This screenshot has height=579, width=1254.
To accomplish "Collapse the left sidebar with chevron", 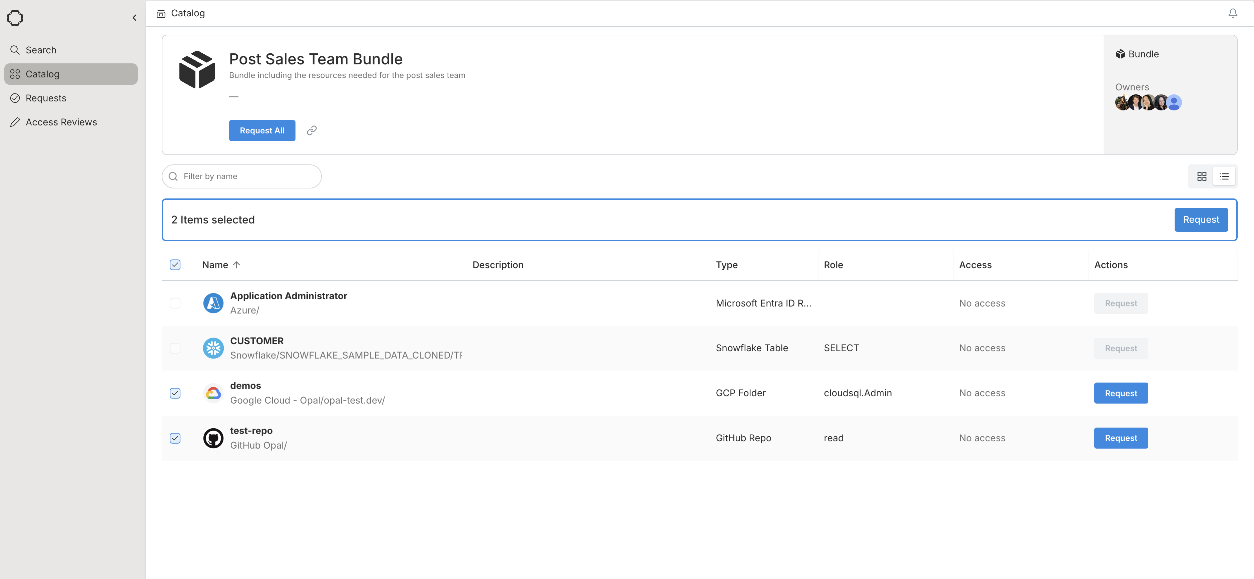I will pos(134,18).
